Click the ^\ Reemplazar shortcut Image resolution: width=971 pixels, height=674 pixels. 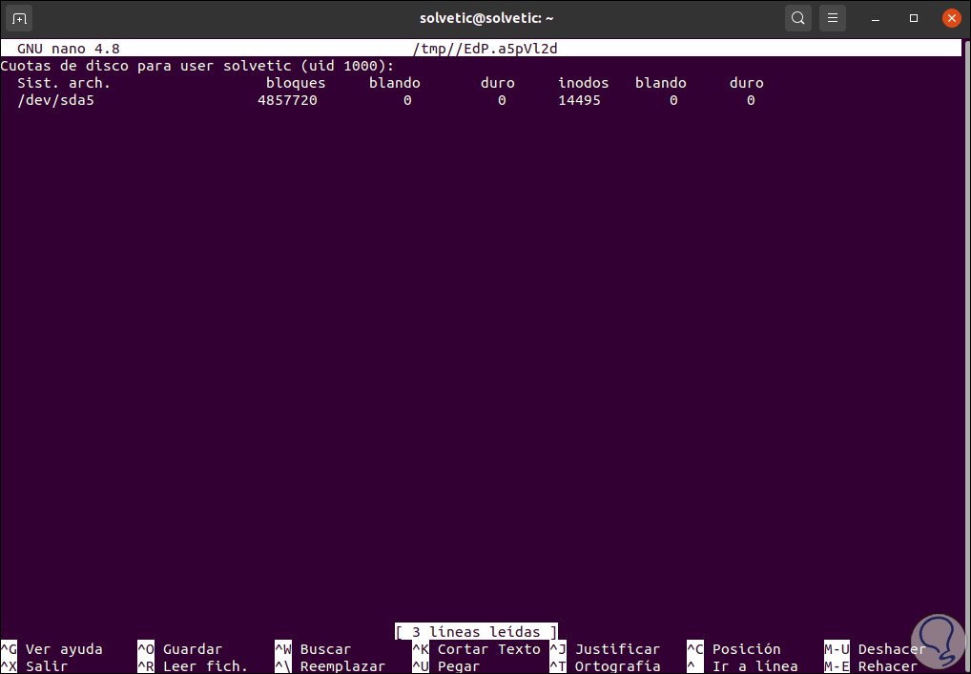click(x=330, y=666)
